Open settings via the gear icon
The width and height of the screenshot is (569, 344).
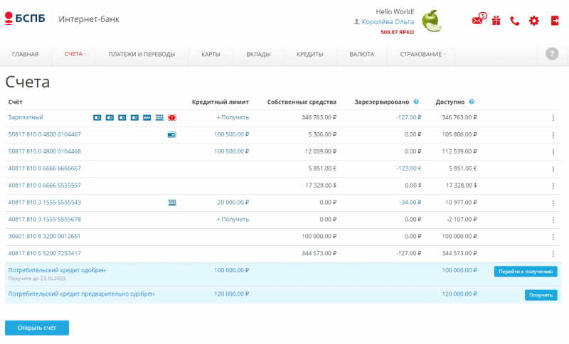(534, 21)
